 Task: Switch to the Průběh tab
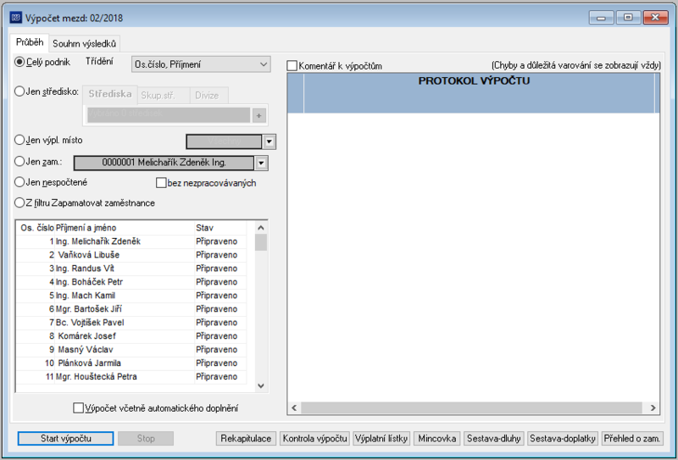pyautogui.click(x=30, y=42)
